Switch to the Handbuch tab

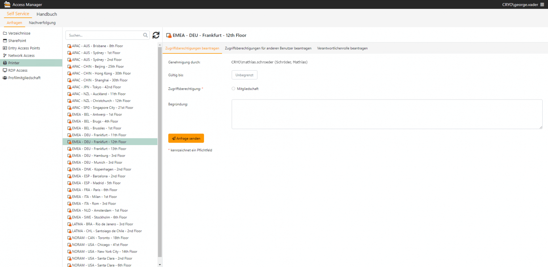47,14
